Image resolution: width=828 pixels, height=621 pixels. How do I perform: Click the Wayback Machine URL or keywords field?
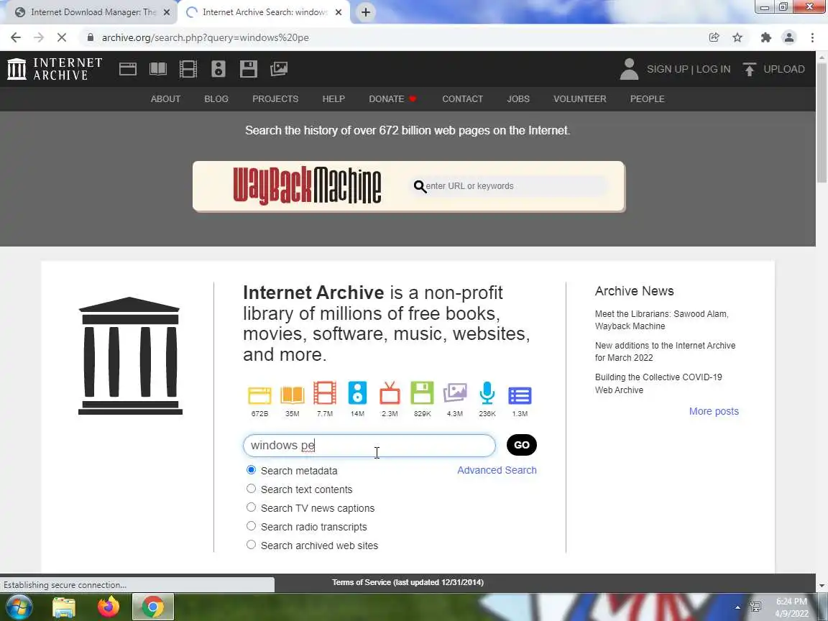(510, 186)
